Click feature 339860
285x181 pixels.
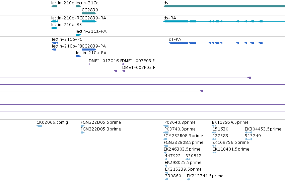pyautogui.click(x=166, y=179)
